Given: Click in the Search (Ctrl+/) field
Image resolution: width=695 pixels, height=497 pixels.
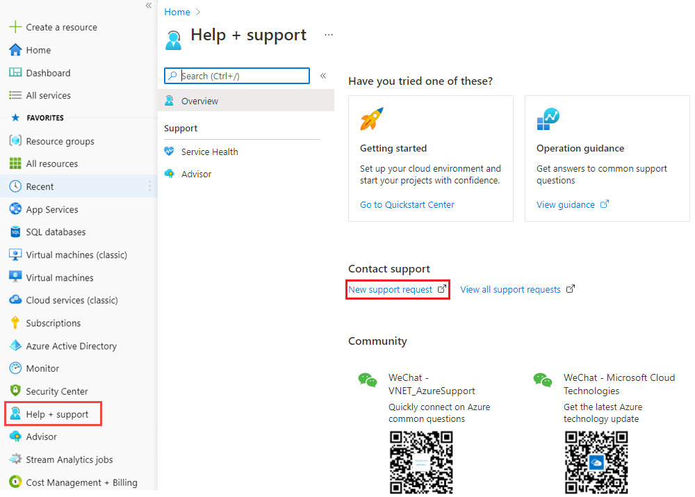Looking at the screenshot, I should [x=237, y=75].
